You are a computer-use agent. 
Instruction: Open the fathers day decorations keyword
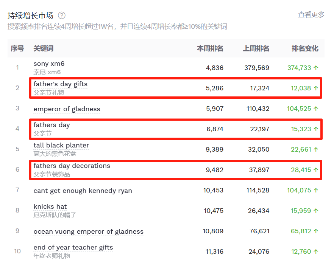click(x=72, y=166)
